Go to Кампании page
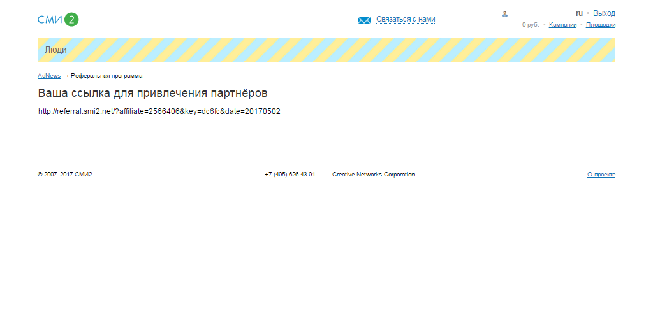The height and width of the screenshot is (321, 653). point(562,25)
